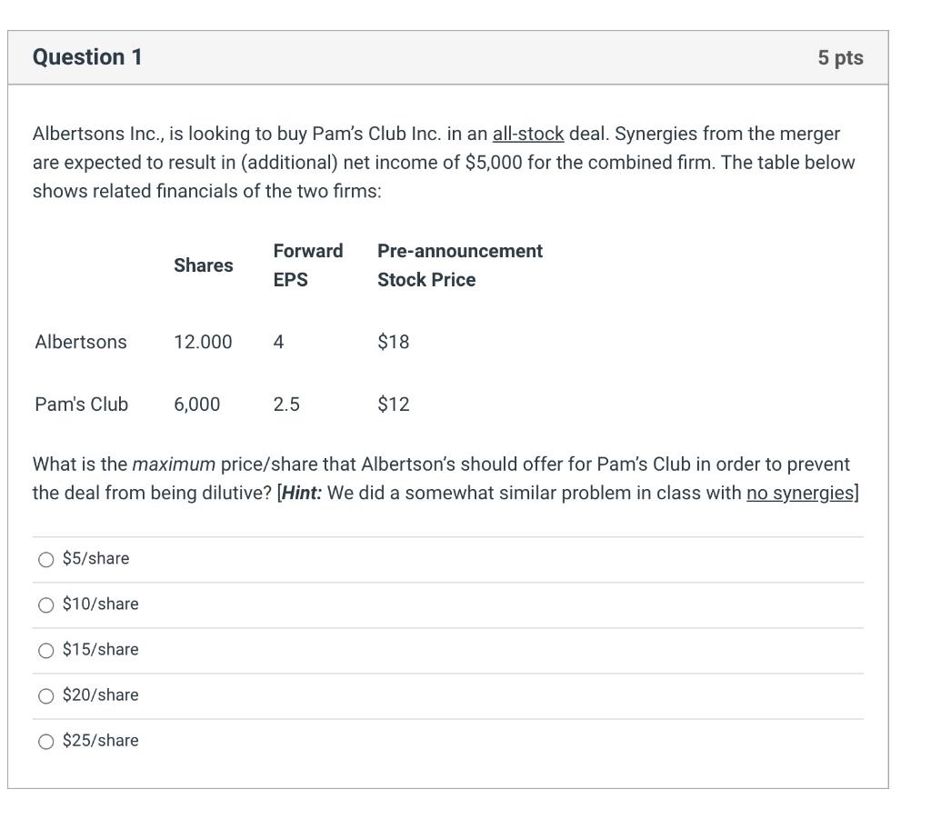Click the Pam's Club row label

[81, 404]
